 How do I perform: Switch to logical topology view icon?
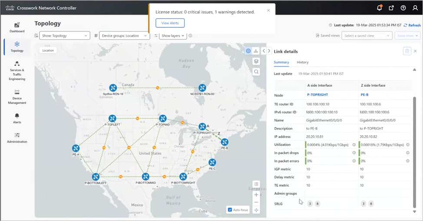tap(256, 51)
